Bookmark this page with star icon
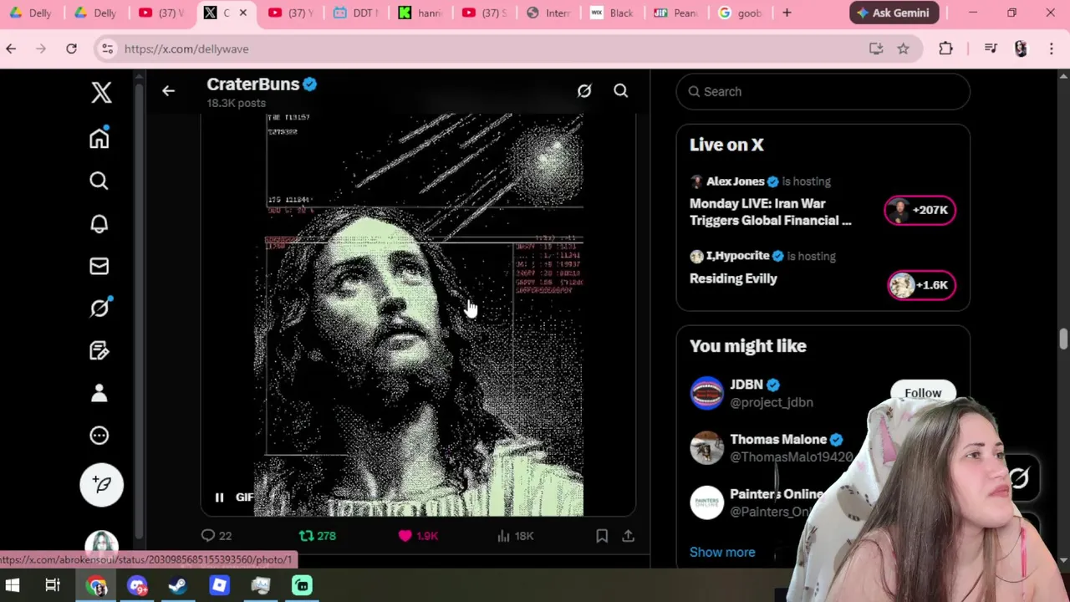The width and height of the screenshot is (1070, 602). pyautogui.click(x=903, y=48)
